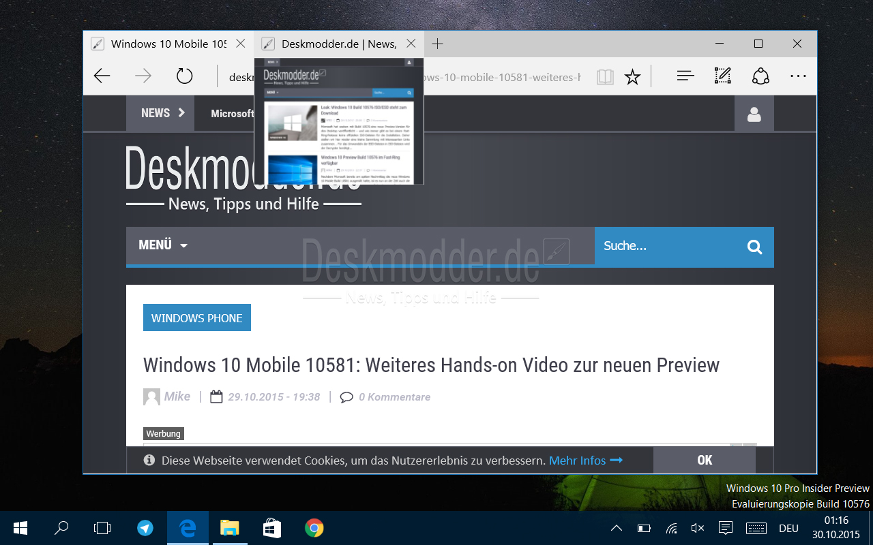Click the article date 29.10.2015 - 19:38

(273, 396)
